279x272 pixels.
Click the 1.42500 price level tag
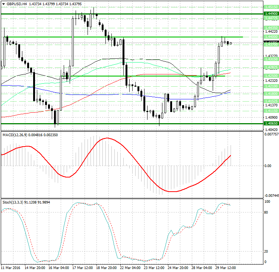point(270,76)
